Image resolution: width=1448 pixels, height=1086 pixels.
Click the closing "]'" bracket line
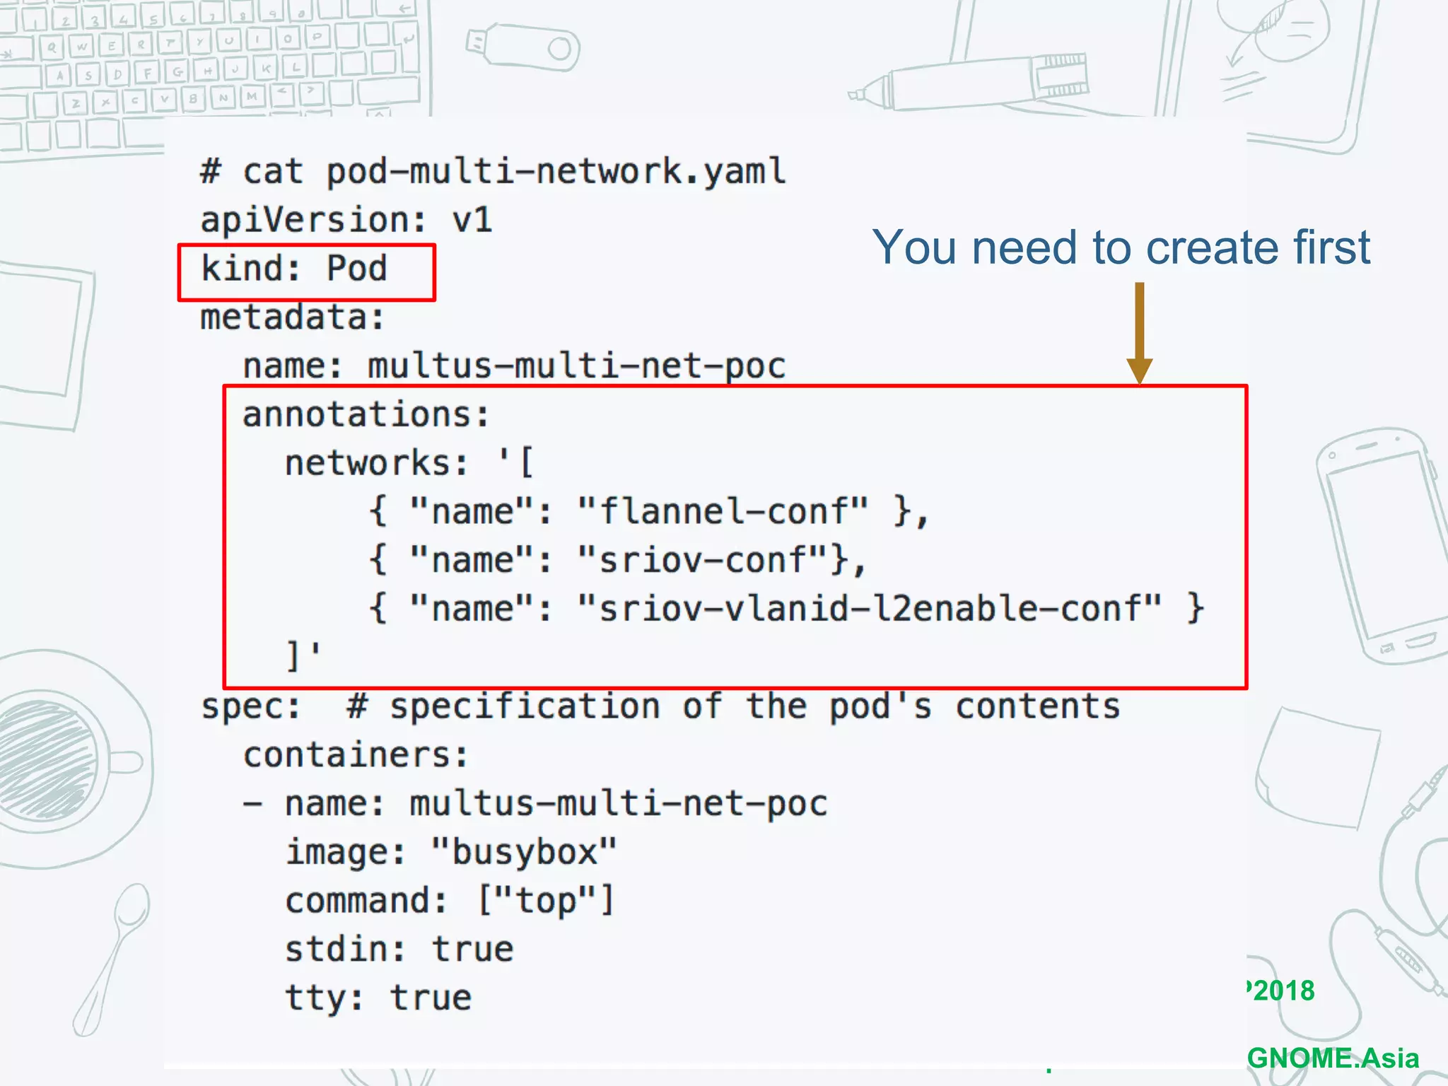tap(303, 655)
